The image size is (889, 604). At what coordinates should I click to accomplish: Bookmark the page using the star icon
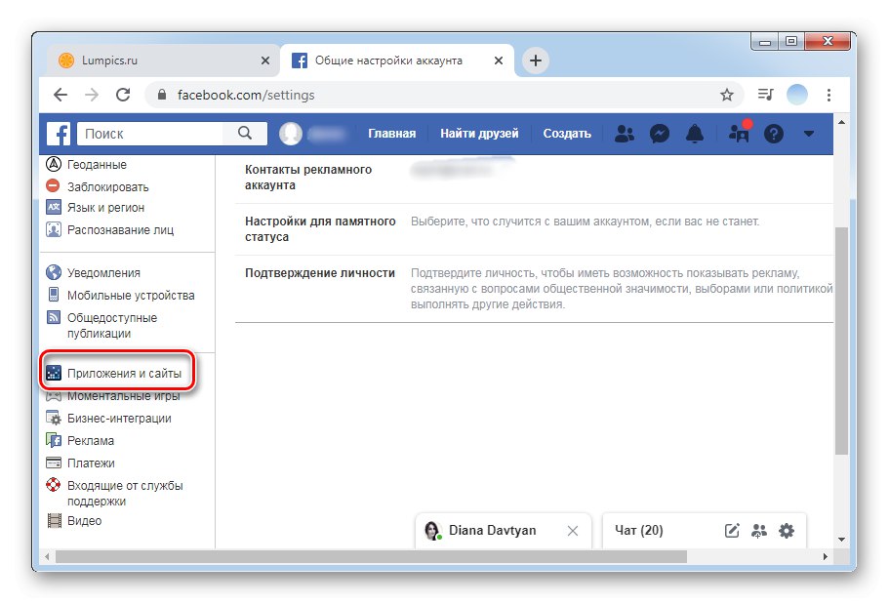[x=727, y=95]
